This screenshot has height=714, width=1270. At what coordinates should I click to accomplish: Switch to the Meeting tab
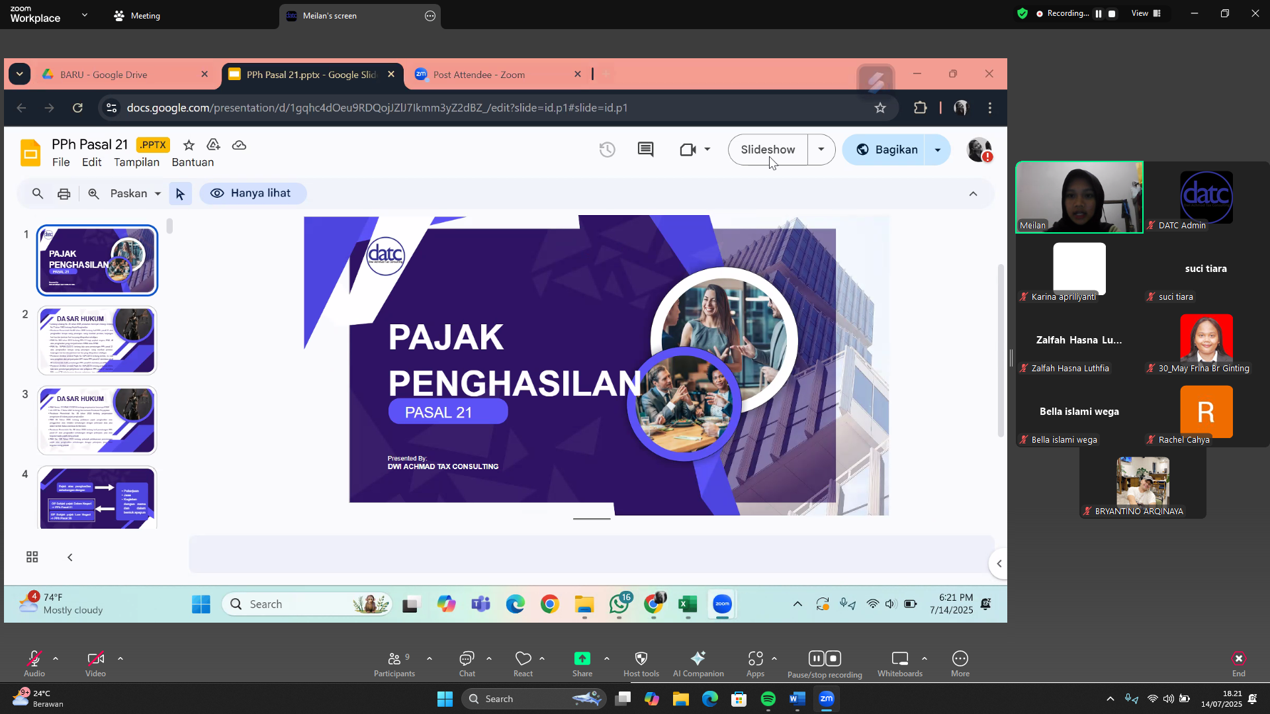[x=137, y=15]
